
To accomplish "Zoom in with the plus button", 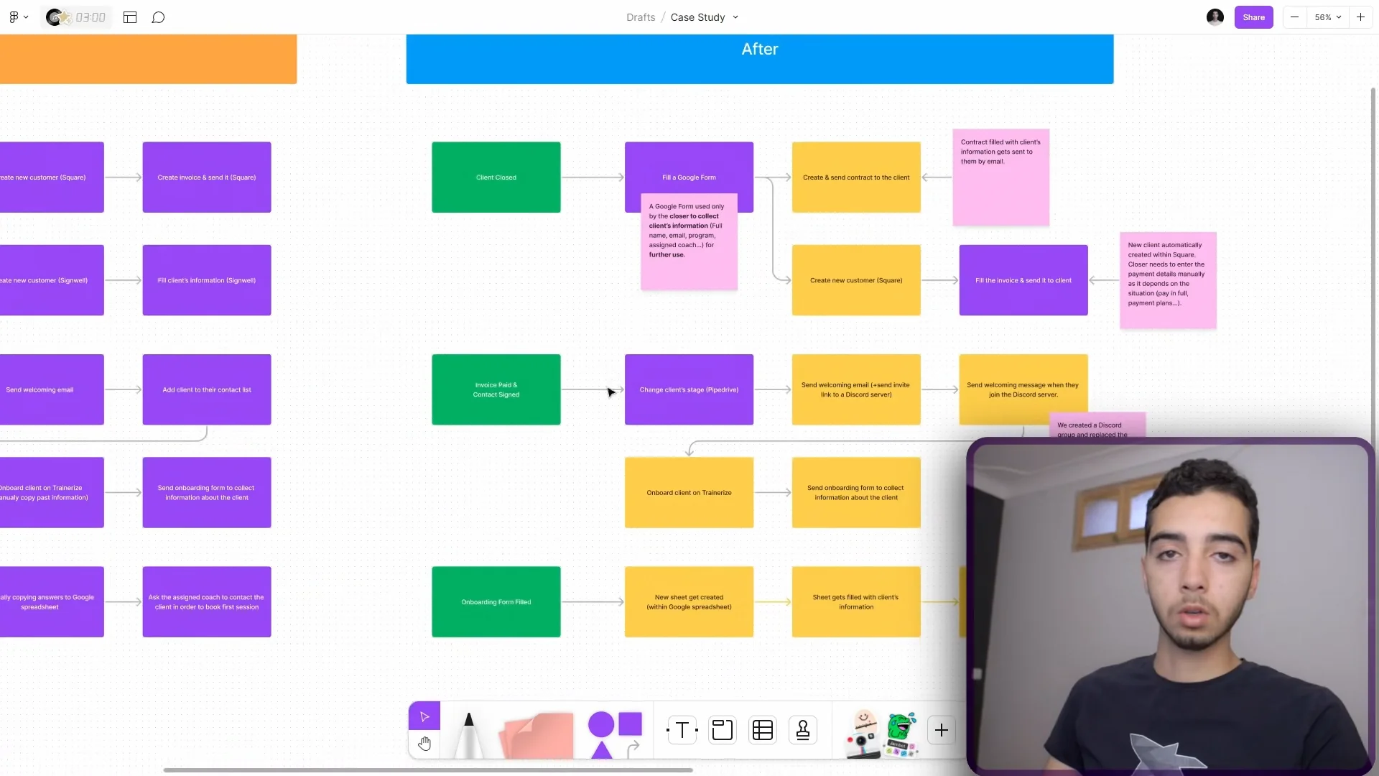I will (1360, 17).
